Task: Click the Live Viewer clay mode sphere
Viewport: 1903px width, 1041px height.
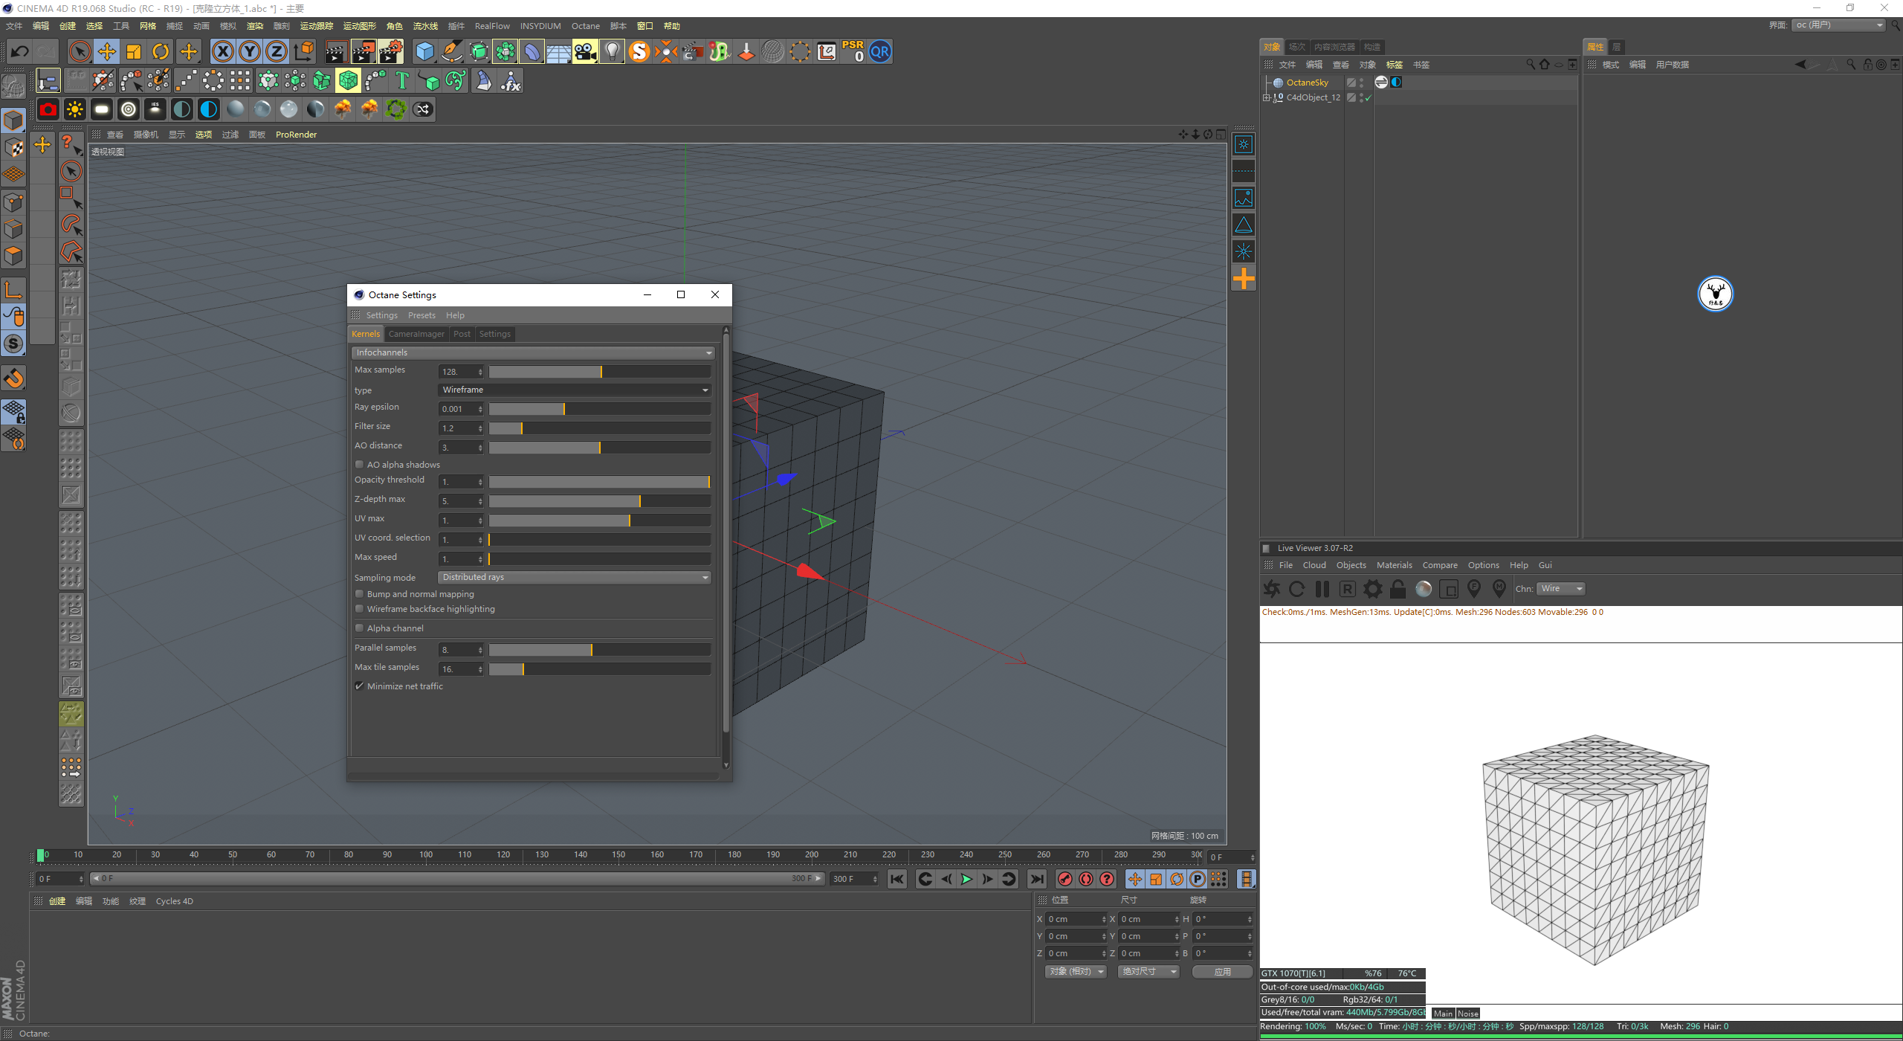Action: click(x=1424, y=589)
